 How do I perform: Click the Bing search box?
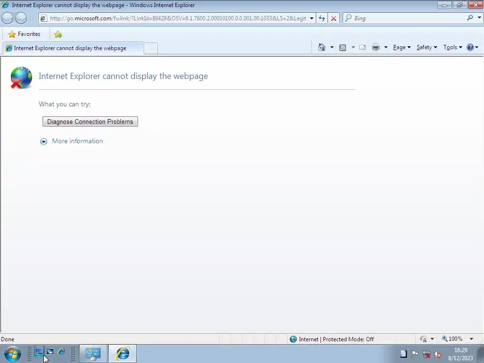tap(409, 18)
